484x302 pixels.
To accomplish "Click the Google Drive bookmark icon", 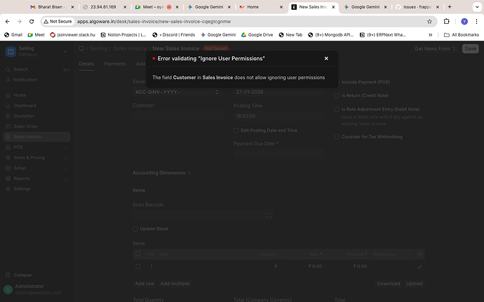I will 243,34.
